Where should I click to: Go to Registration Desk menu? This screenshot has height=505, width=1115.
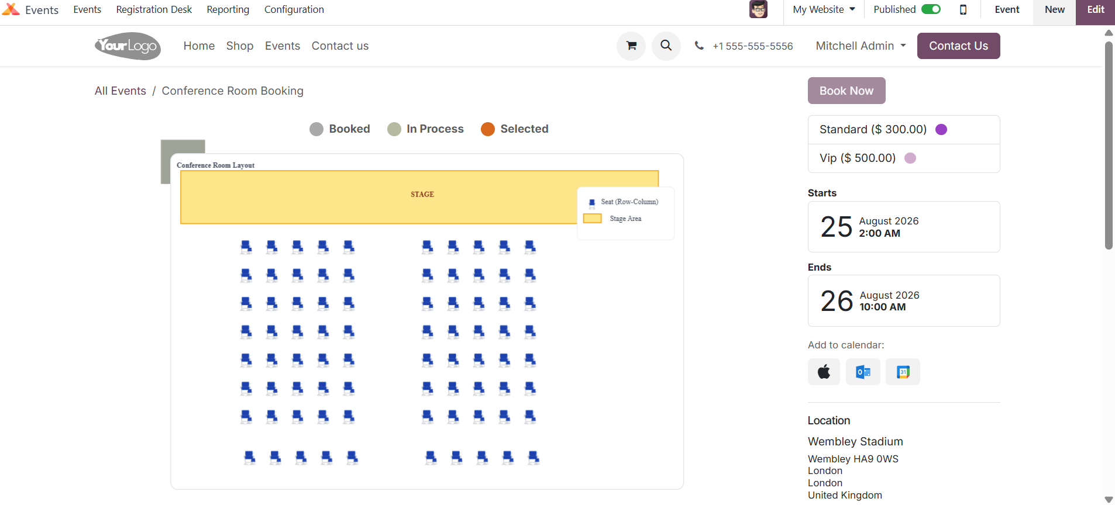[154, 9]
